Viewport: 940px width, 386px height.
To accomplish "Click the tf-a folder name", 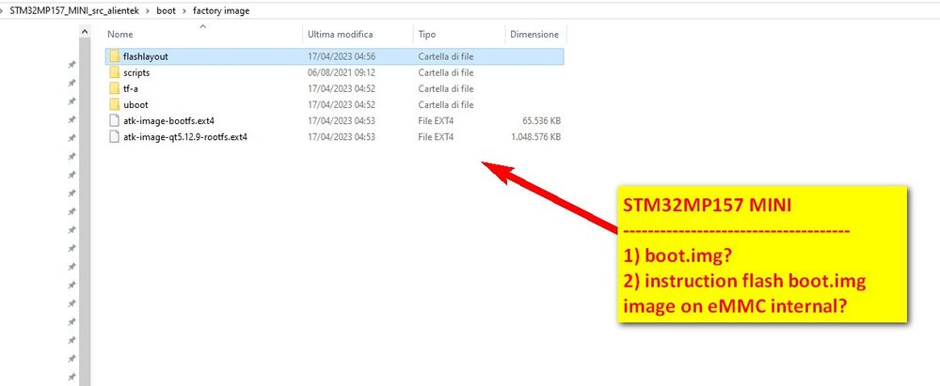I will [131, 89].
